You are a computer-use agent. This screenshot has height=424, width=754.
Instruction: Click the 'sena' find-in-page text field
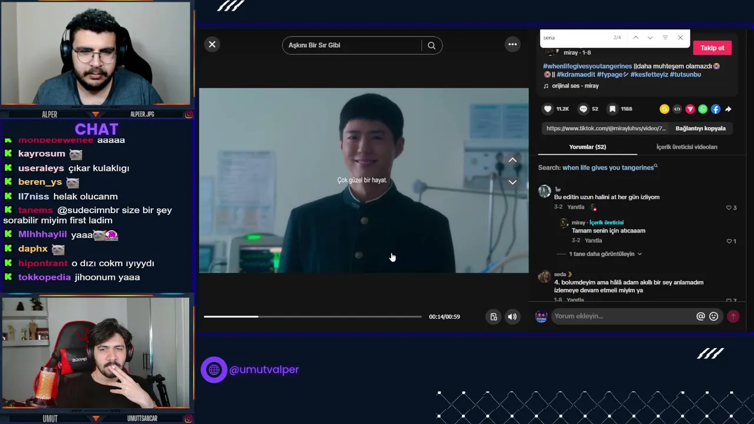[574, 38]
